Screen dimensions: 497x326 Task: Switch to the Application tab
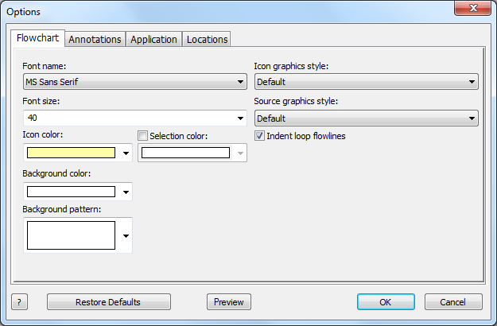click(153, 39)
